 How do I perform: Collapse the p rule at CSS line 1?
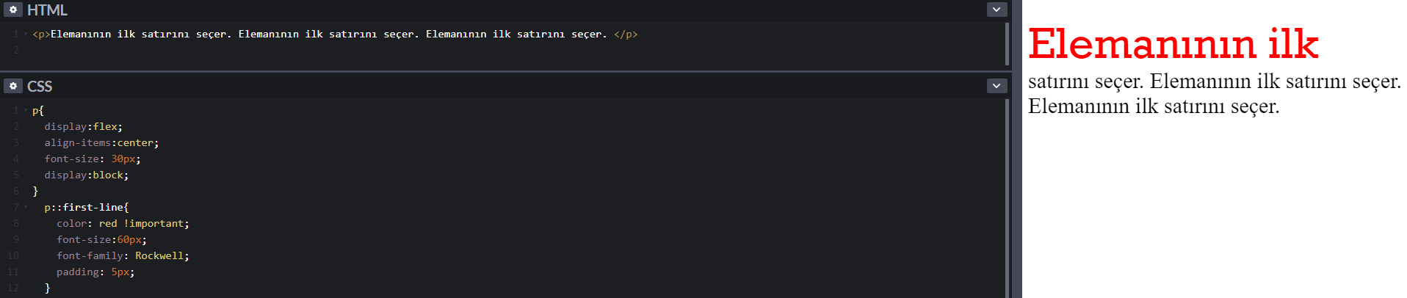click(x=26, y=110)
